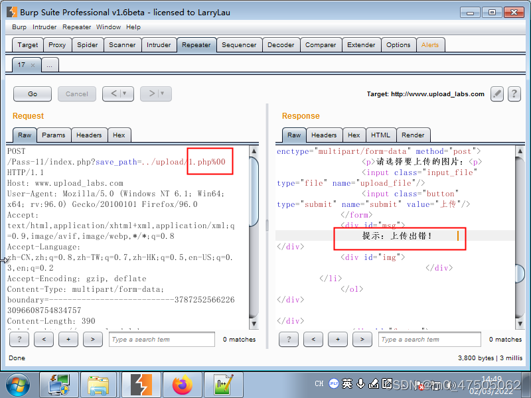Open the Alerts tab

click(430, 45)
